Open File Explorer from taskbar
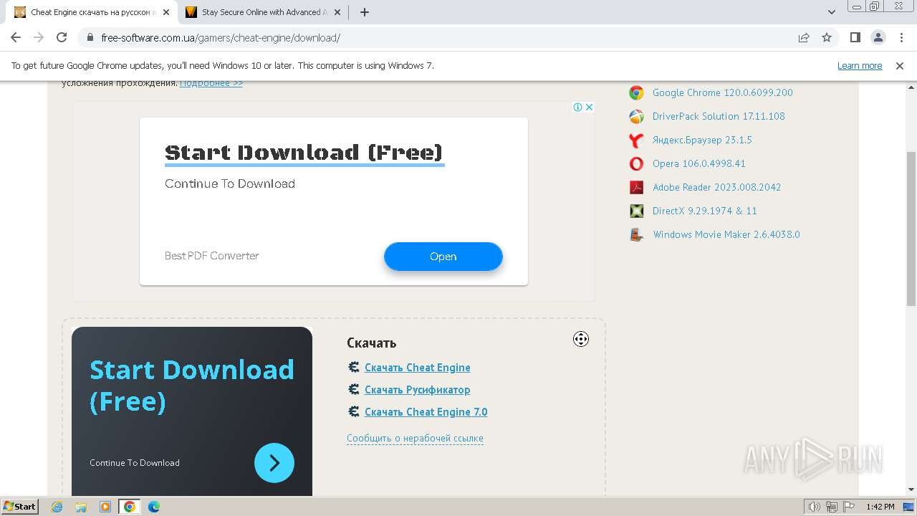 tap(81, 507)
